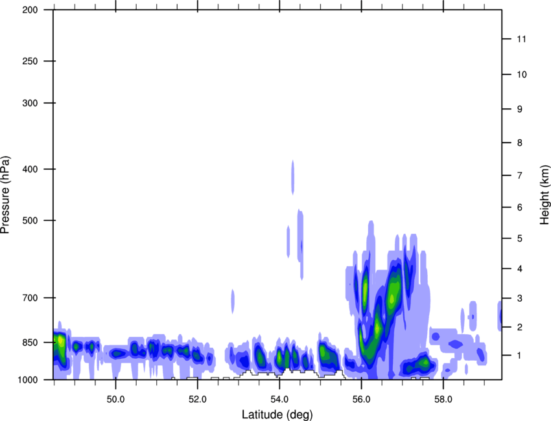Screen dimensions: 551x421
Task: Click the 54.0 latitude tick label
Action: tap(279, 400)
